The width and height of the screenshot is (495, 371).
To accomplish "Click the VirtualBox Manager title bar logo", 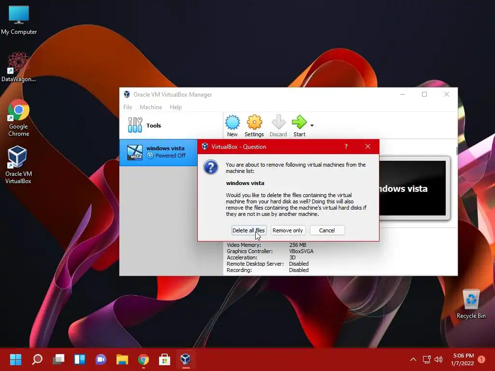I will (127, 94).
